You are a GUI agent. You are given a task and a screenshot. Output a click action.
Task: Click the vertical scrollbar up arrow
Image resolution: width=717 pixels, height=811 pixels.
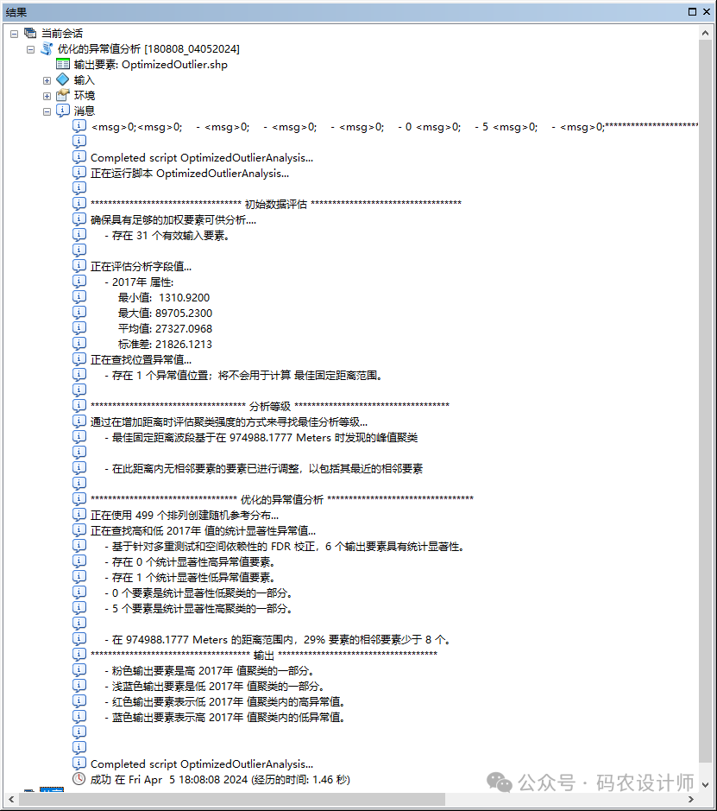[x=708, y=32]
